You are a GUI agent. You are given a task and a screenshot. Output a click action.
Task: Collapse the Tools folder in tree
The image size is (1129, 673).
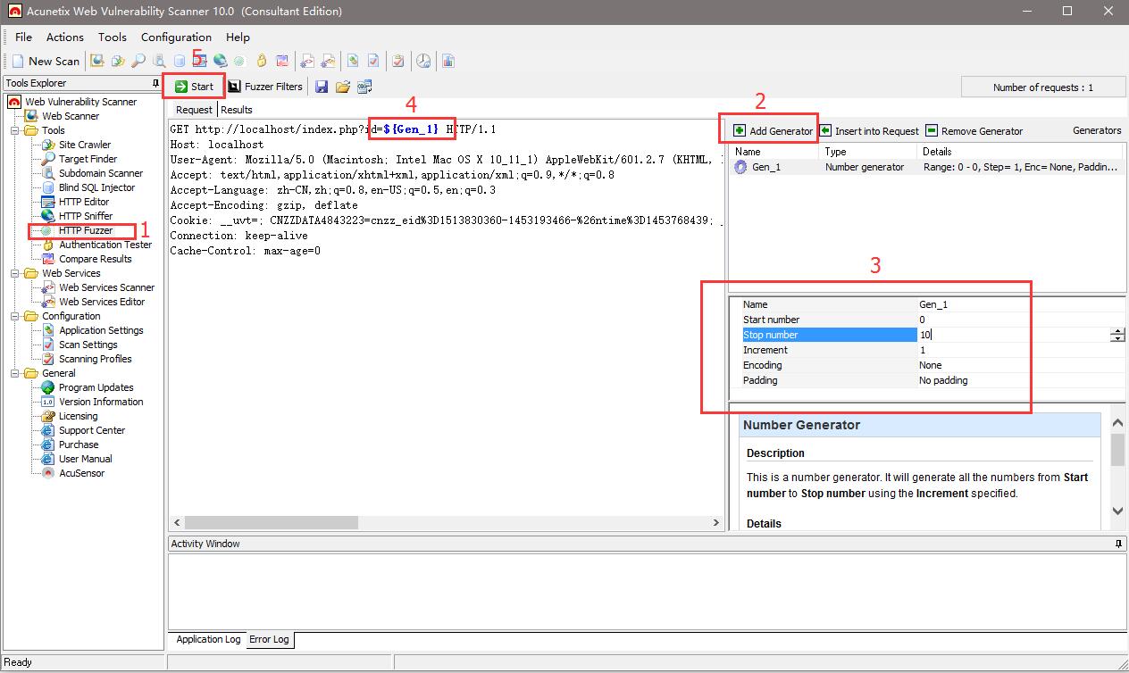click(x=15, y=130)
